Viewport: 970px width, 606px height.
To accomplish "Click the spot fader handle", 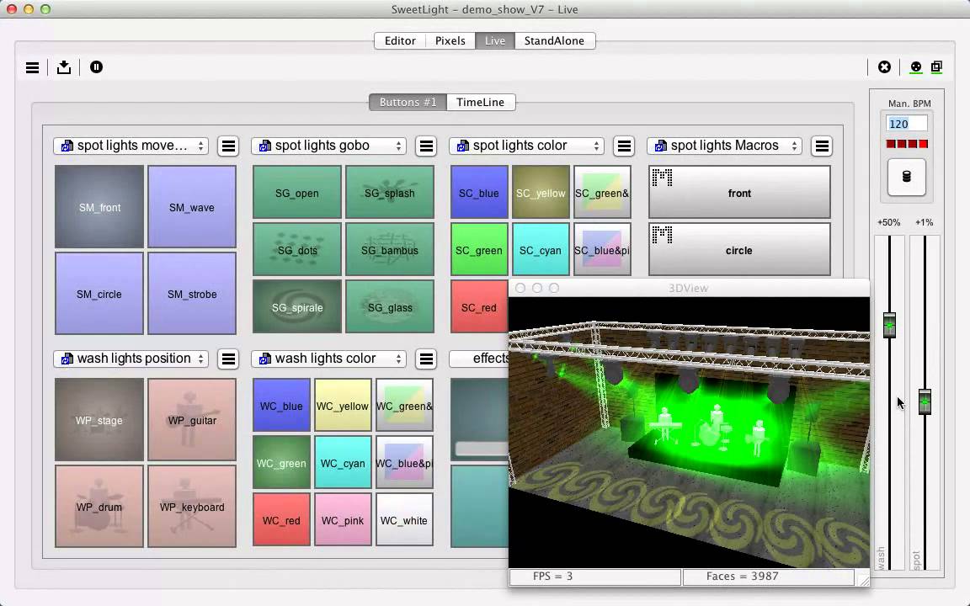I will tap(925, 401).
